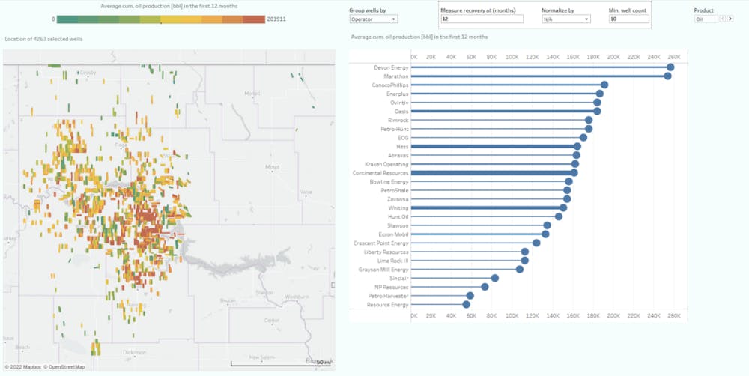
Task: Select the Continental Resources label
Action: pyautogui.click(x=380, y=173)
